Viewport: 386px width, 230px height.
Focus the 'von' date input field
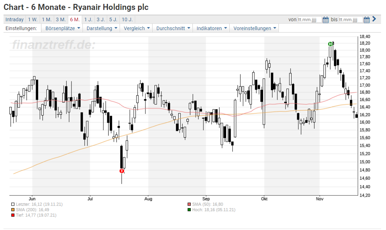pos(310,20)
